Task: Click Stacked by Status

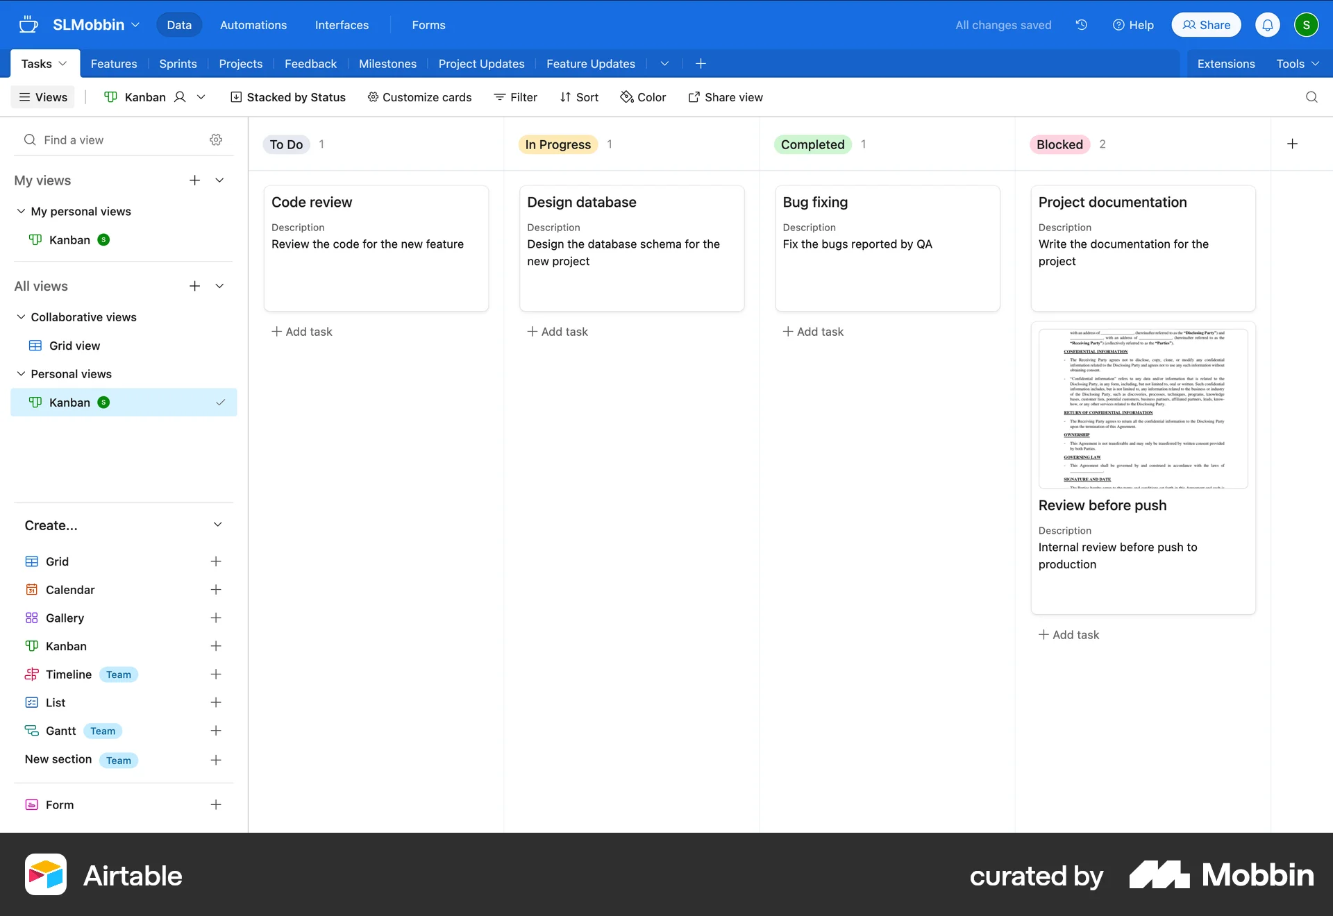Action: 288,97
